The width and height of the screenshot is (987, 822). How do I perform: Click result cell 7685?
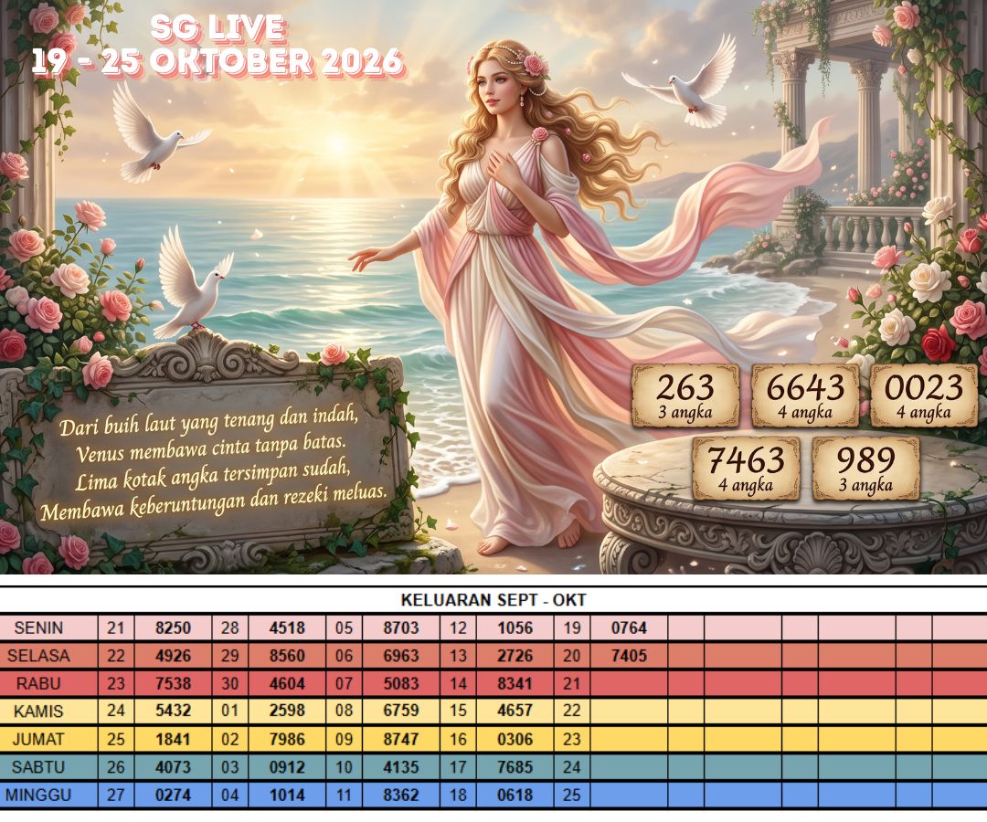(515, 767)
